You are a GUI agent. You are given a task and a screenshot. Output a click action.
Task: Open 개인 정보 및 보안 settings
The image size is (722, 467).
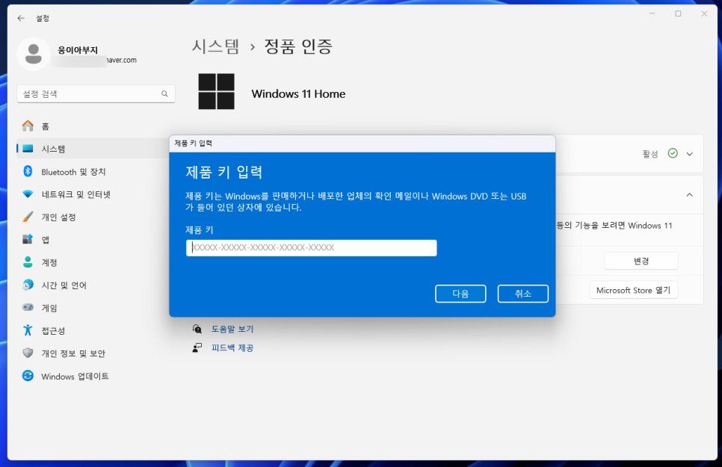tap(96, 353)
